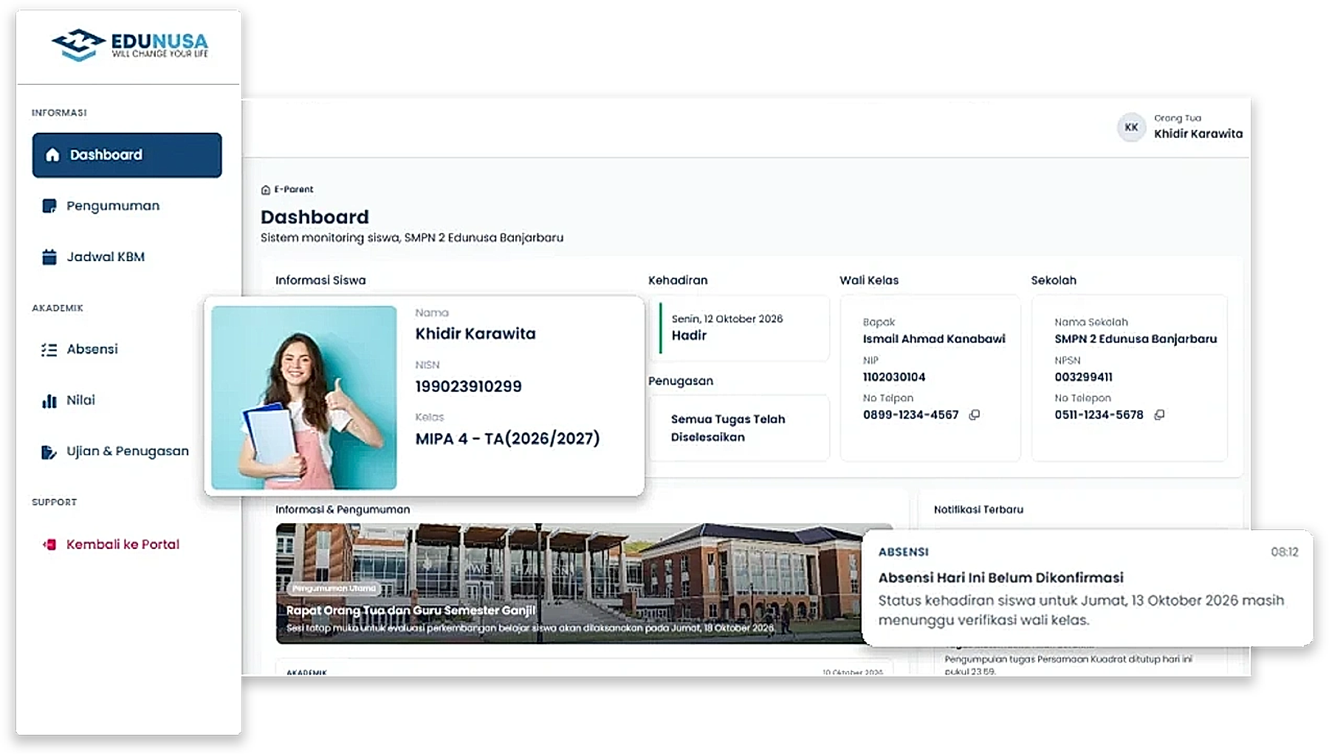
Task: Click the student profile photo
Action: (303, 398)
